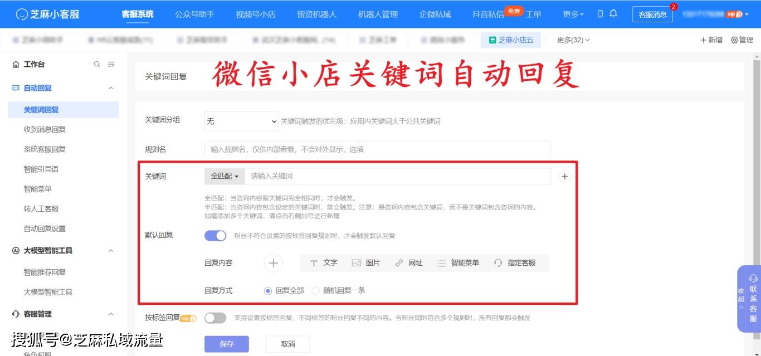Select 文字 text reply type

[x=324, y=263]
